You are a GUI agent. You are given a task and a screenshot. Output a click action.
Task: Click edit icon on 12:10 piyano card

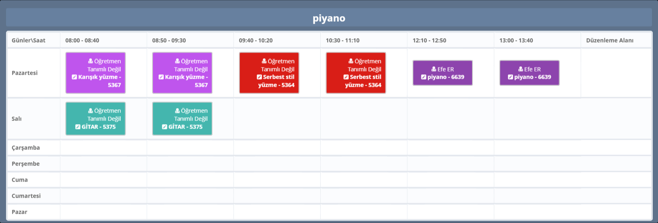[424, 77]
